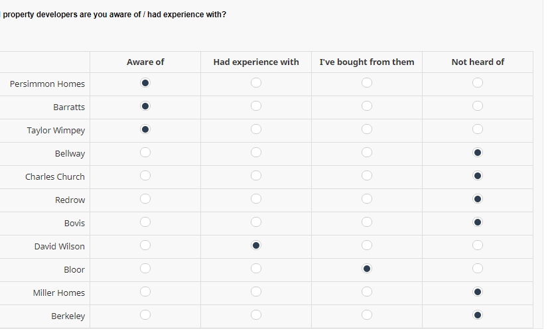Select 'Aware of' for Bloor
The image size is (550, 331).
tap(145, 269)
